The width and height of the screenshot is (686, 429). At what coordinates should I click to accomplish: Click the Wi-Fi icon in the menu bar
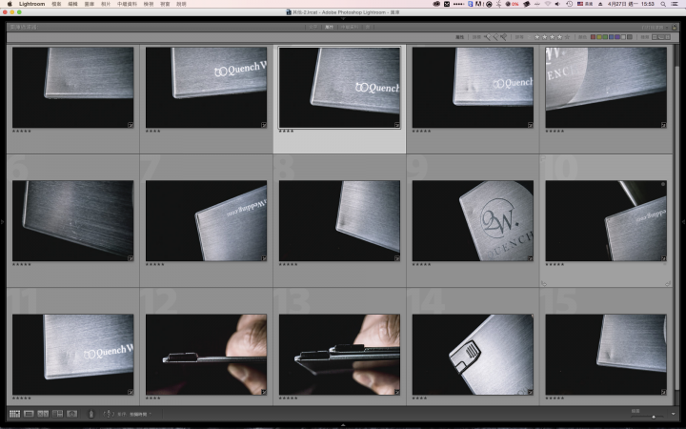click(x=547, y=4)
